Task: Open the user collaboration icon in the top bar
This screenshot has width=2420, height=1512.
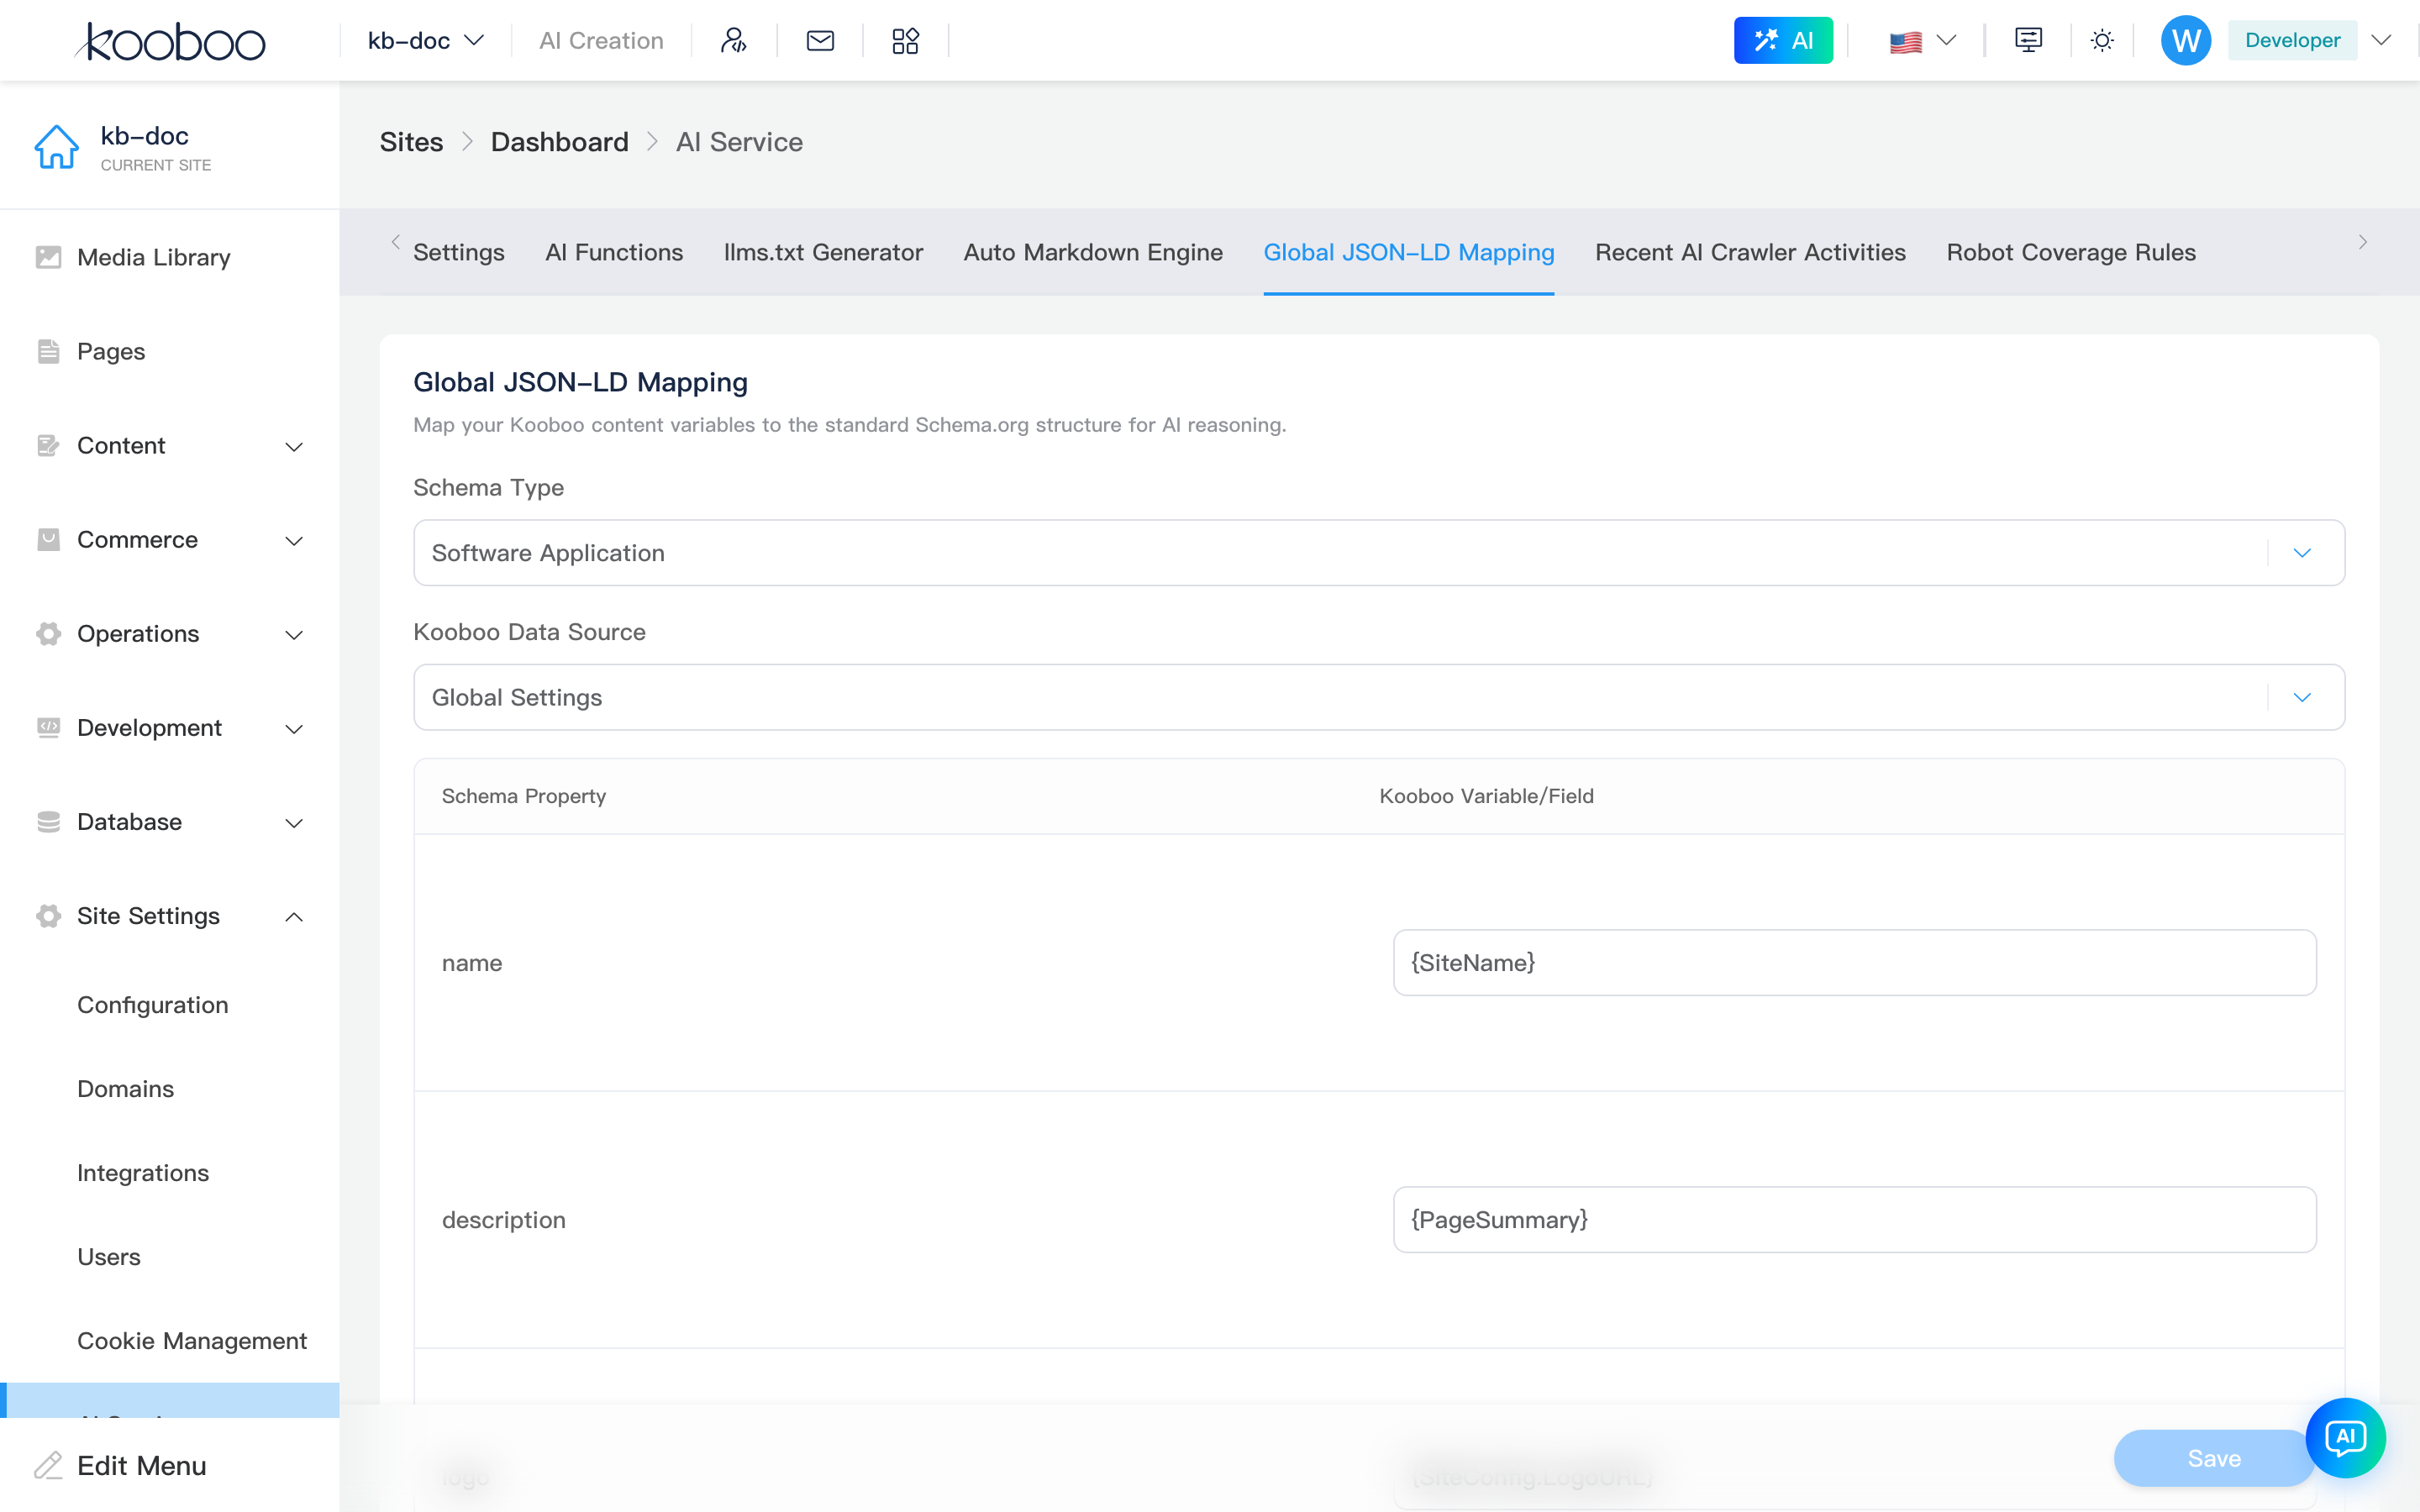Action: click(x=734, y=41)
